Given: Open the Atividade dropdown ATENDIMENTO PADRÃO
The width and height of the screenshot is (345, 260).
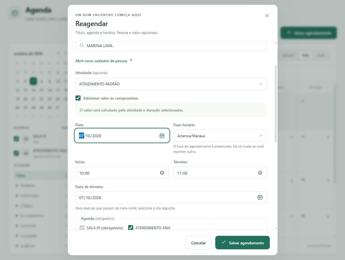Looking at the screenshot, I should coord(171,84).
